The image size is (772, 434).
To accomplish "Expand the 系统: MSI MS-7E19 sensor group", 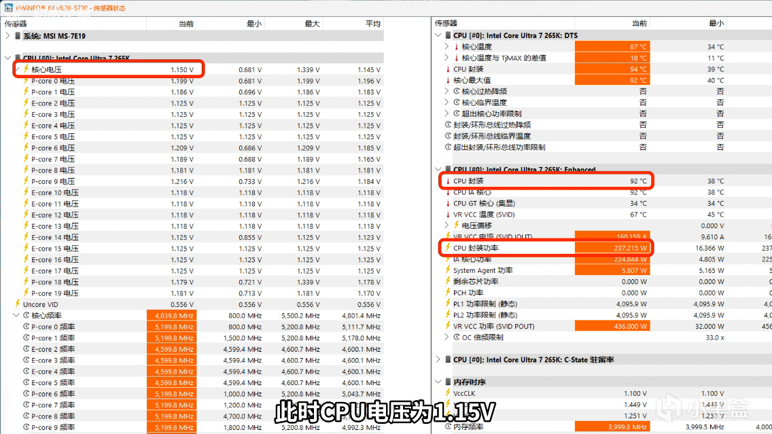I will [x=7, y=36].
